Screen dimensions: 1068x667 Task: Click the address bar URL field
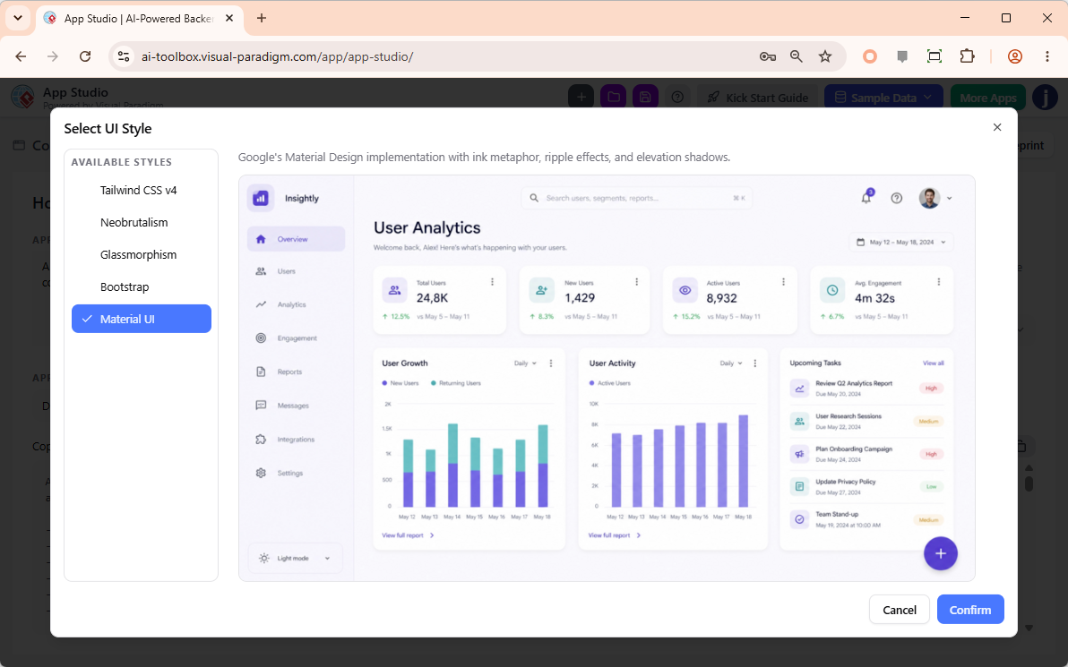click(x=443, y=56)
